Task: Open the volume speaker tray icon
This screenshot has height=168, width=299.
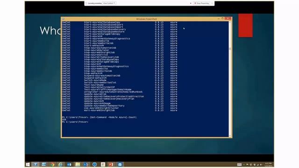Action: [x=261, y=165]
